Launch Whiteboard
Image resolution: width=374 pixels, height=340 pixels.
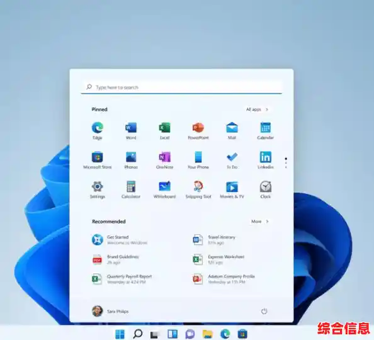164,190
